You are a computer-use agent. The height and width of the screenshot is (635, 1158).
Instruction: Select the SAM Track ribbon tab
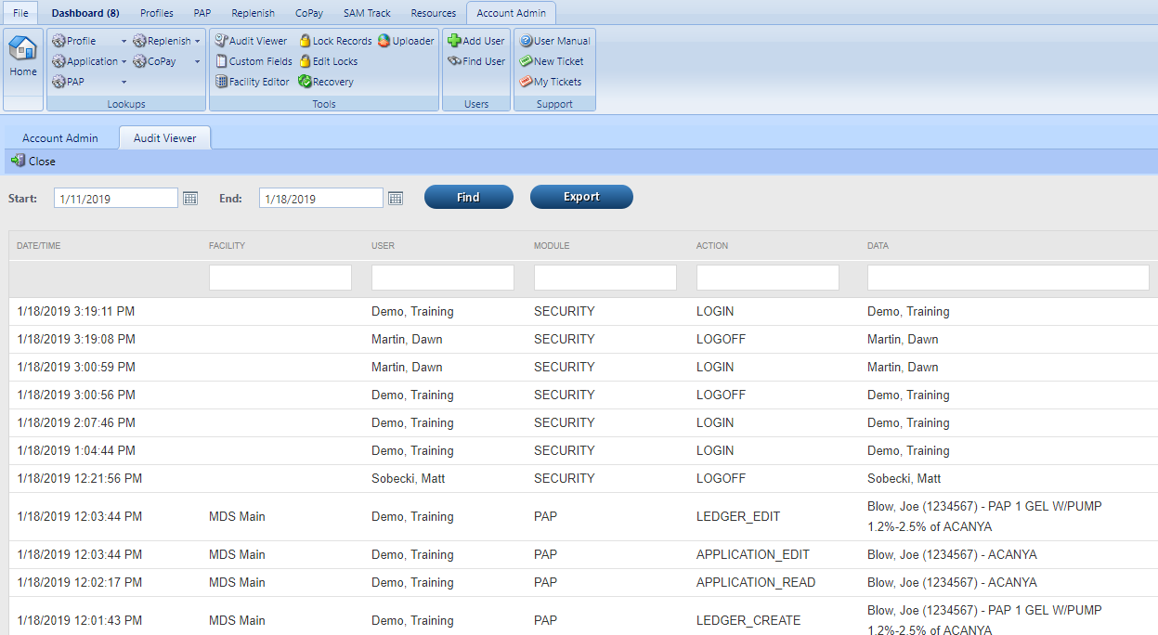coord(366,13)
